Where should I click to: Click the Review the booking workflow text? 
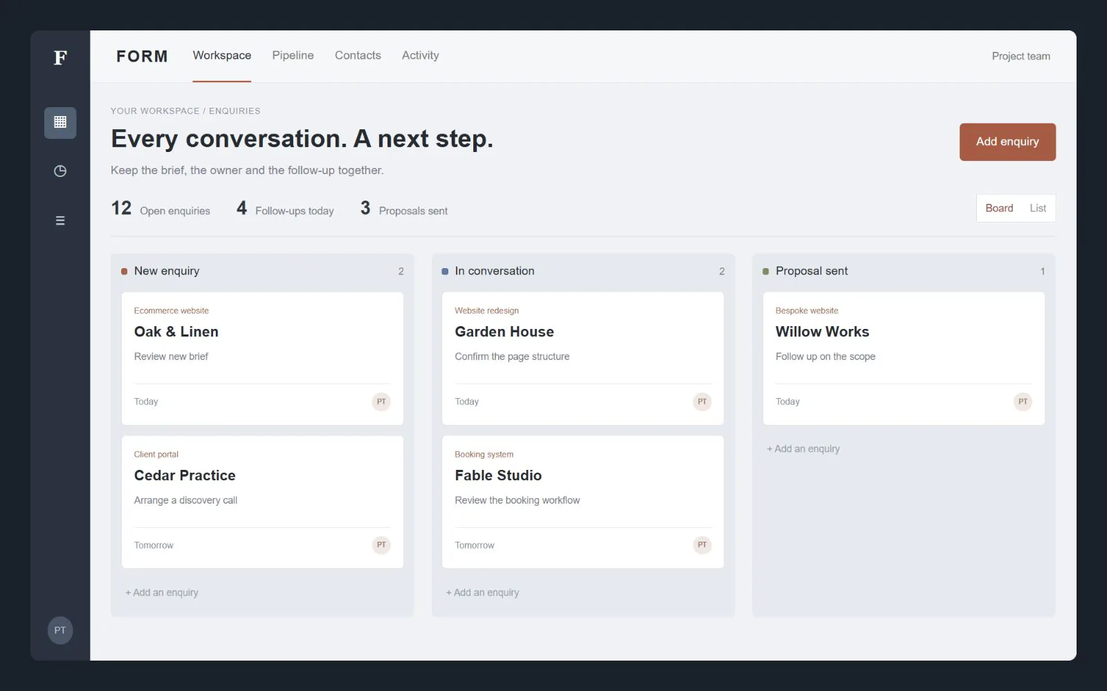coord(518,500)
